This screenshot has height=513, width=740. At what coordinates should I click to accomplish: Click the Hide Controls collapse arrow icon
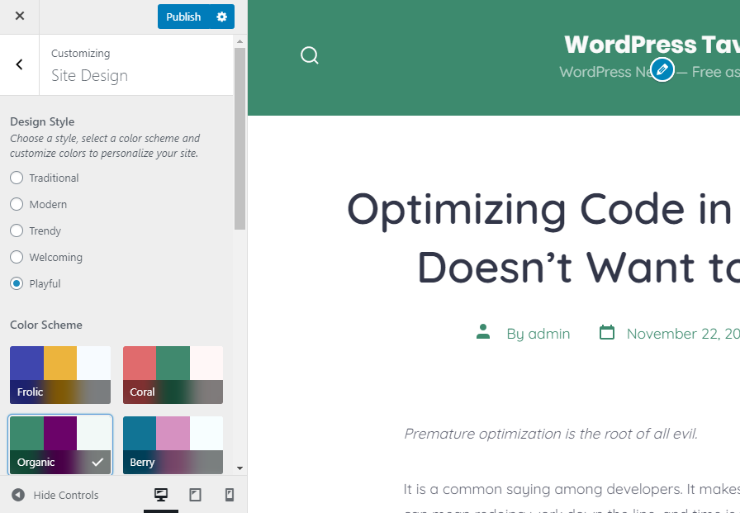pos(18,495)
